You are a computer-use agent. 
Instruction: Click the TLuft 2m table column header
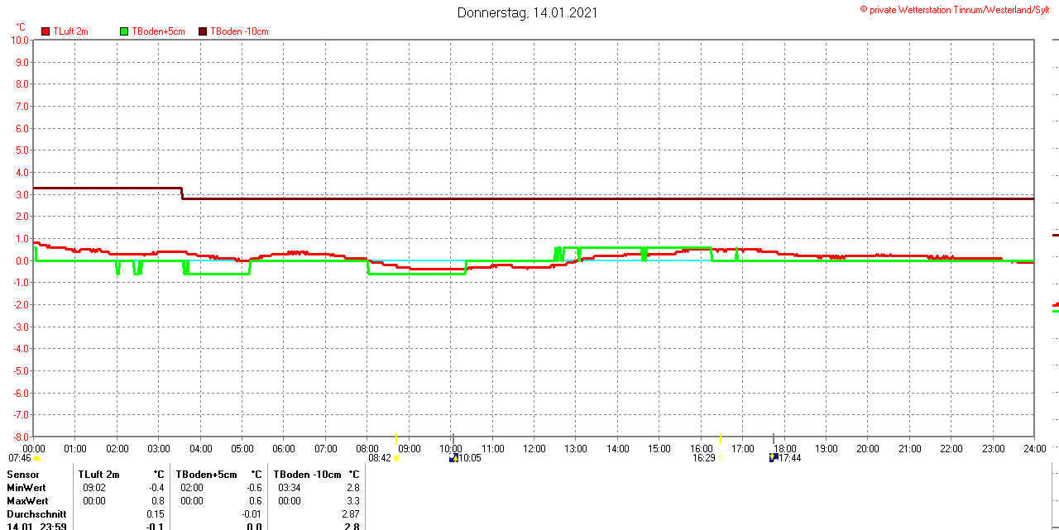98,475
